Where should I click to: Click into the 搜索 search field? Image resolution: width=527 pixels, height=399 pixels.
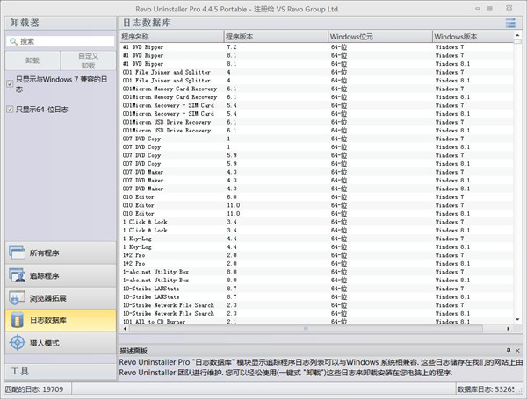click(x=65, y=41)
